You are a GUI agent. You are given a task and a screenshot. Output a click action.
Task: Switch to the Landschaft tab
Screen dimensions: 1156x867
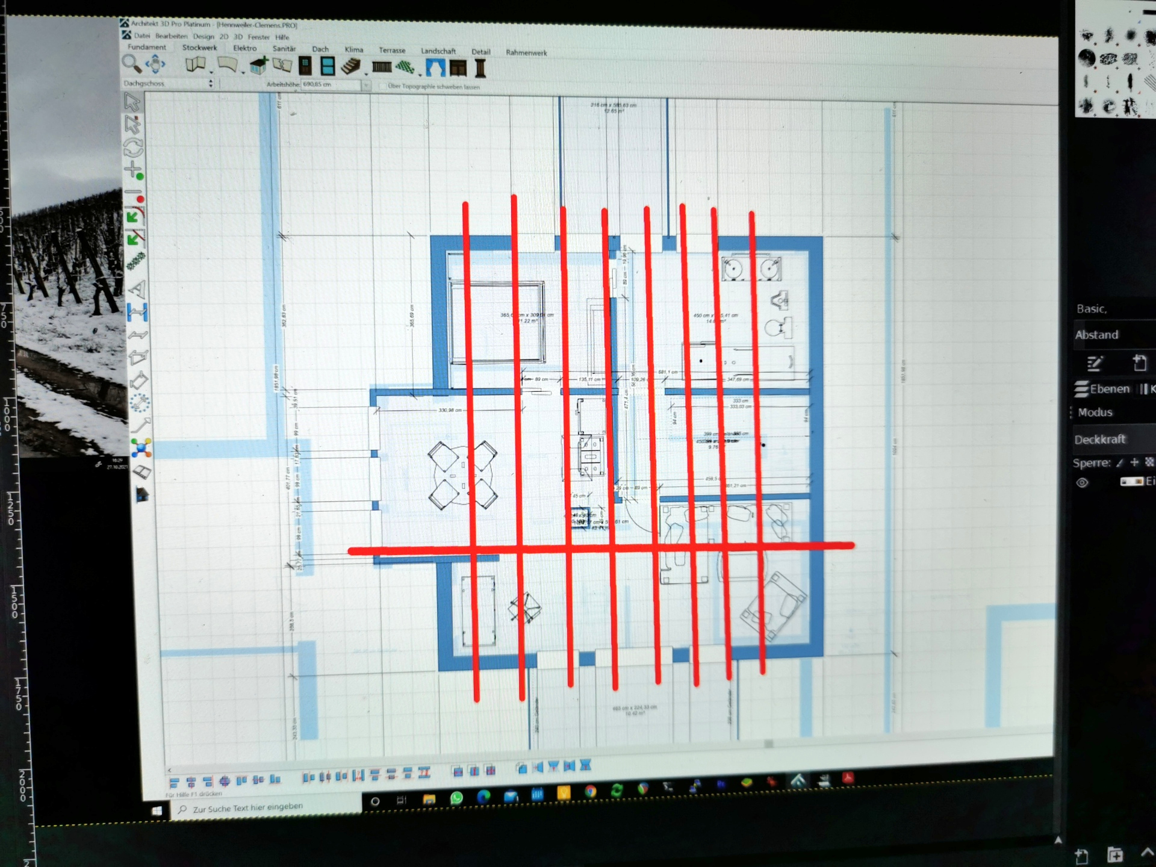438,51
